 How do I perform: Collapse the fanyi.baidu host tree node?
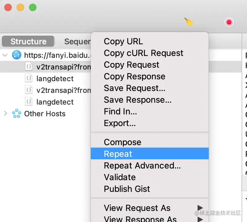point(5,55)
